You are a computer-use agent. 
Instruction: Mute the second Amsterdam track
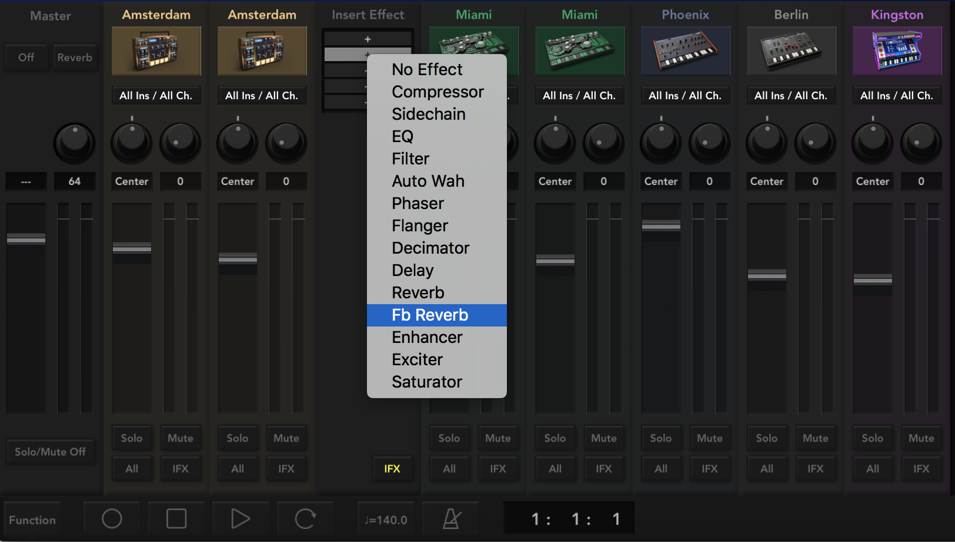coord(286,438)
